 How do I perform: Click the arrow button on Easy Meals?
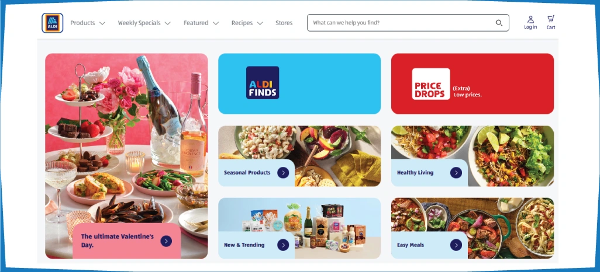456,245
